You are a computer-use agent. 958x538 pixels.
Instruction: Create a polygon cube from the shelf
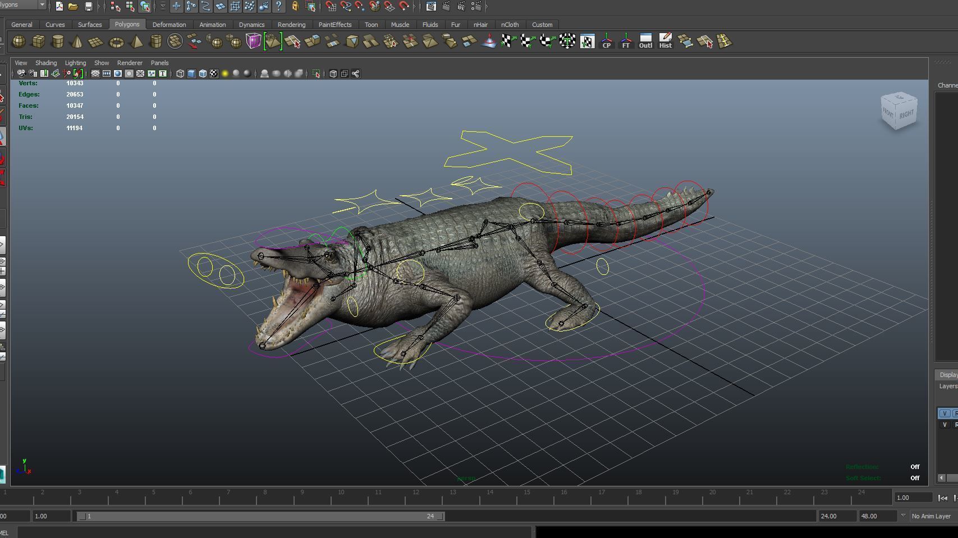point(38,42)
